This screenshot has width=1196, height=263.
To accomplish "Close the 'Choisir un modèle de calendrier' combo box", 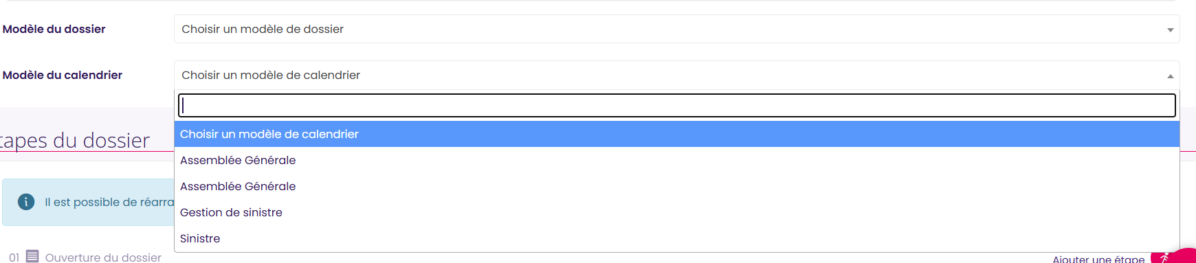I will click(676, 75).
